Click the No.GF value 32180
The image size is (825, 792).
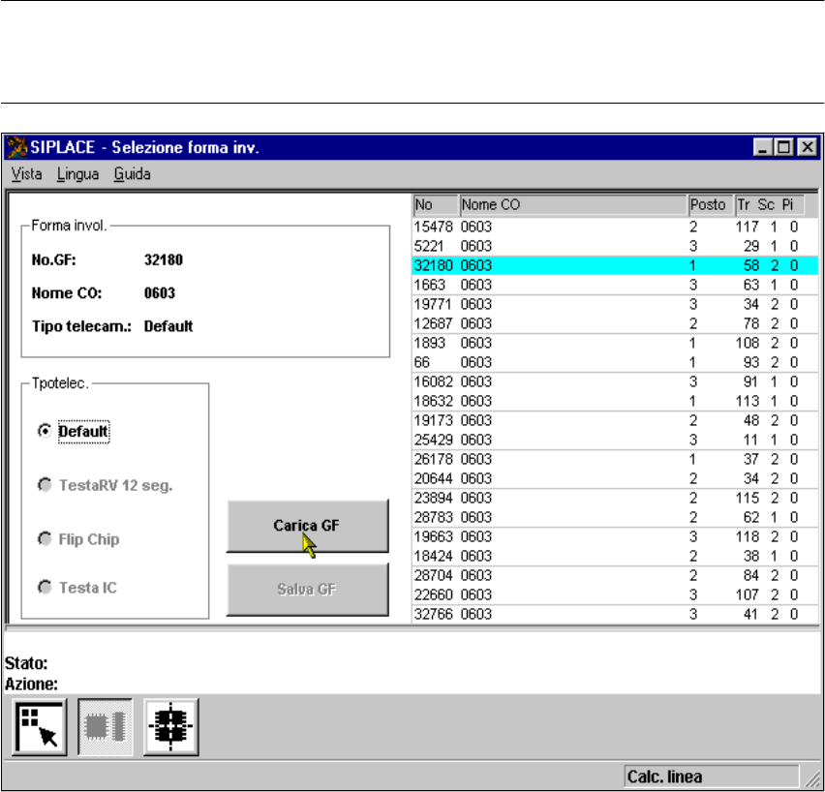click(x=164, y=259)
